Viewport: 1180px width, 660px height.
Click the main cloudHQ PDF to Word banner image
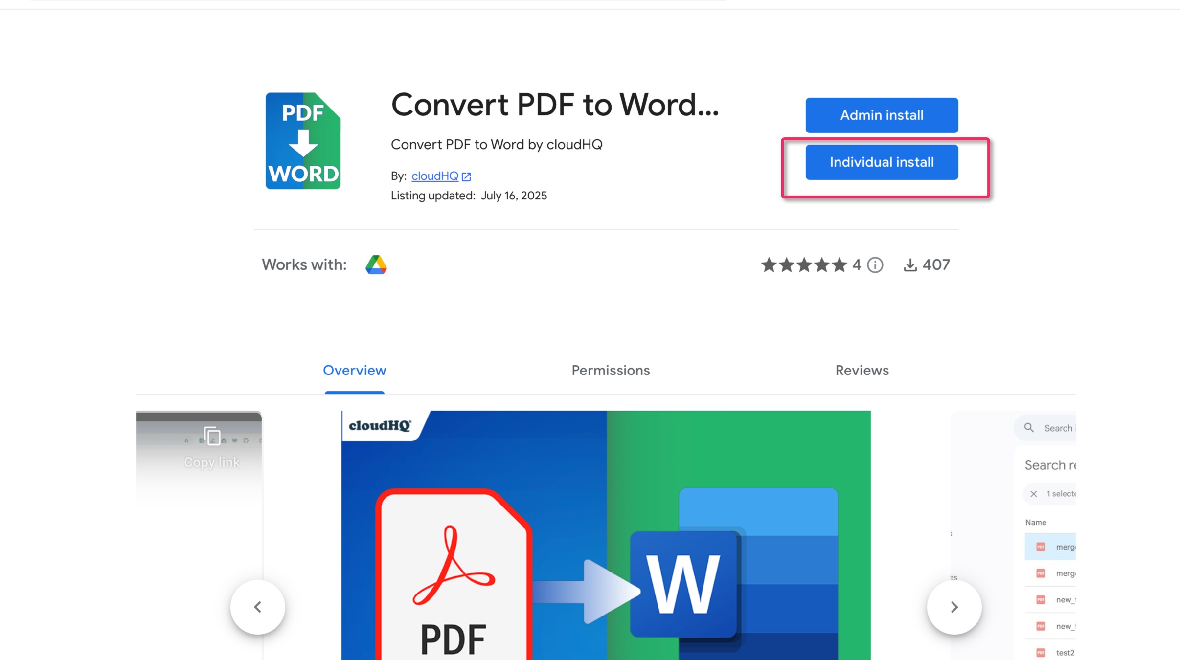point(606,535)
